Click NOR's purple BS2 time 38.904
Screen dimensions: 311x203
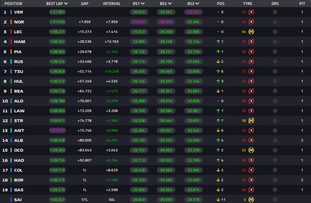166,22
